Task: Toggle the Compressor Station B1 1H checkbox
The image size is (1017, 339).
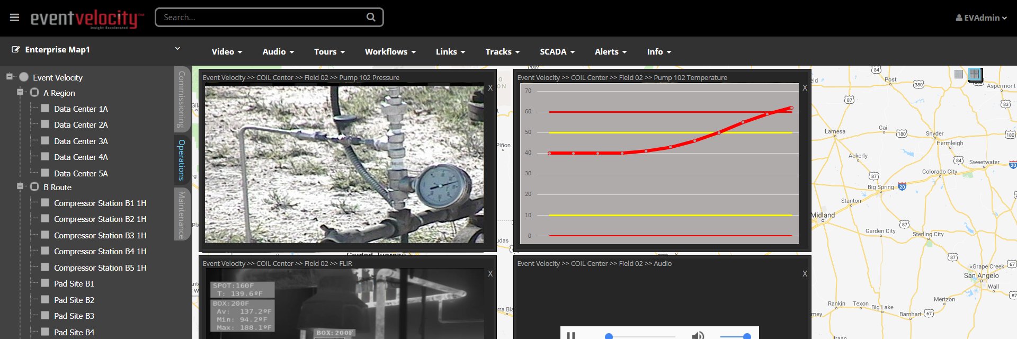Action: 45,202
